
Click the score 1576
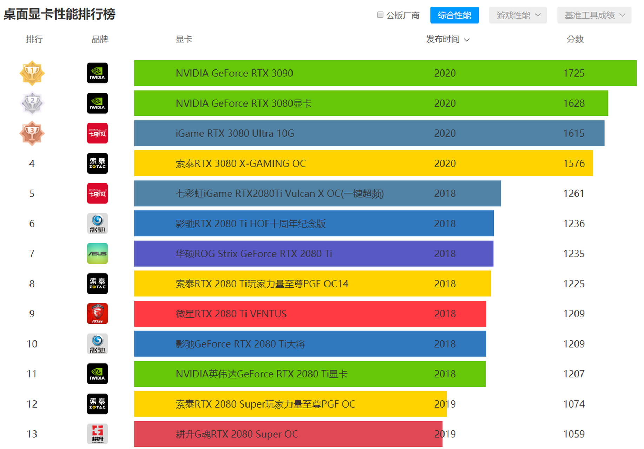point(574,163)
